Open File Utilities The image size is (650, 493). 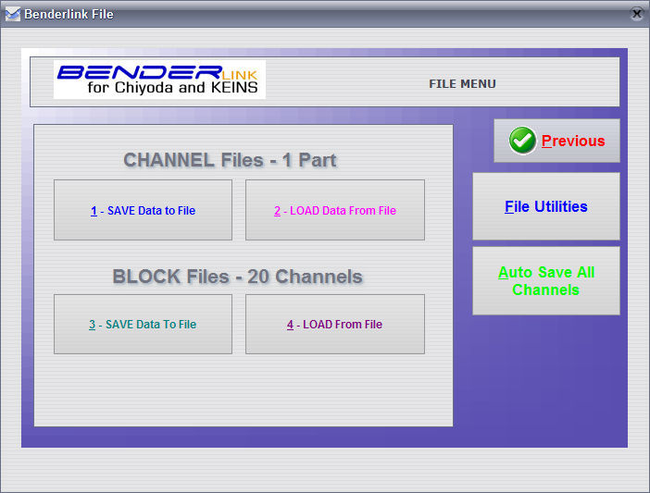[x=545, y=206]
